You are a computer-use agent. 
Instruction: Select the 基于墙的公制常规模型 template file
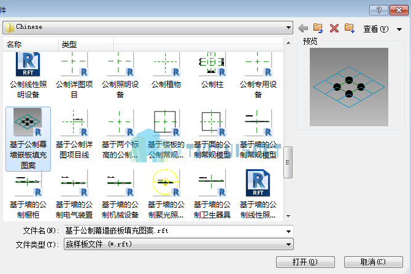click(x=258, y=134)
